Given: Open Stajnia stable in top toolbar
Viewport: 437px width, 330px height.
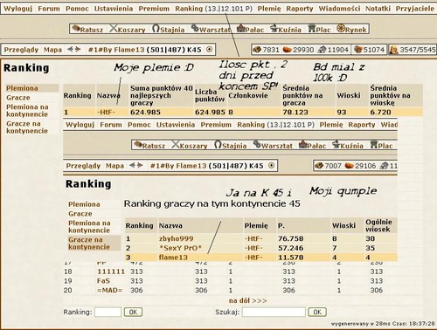Looking at the screenshot, I should pyautogui.click(x=169, y=30).
